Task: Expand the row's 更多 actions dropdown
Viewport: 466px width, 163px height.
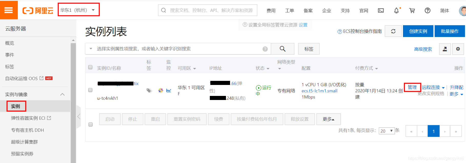Action: 457,94
